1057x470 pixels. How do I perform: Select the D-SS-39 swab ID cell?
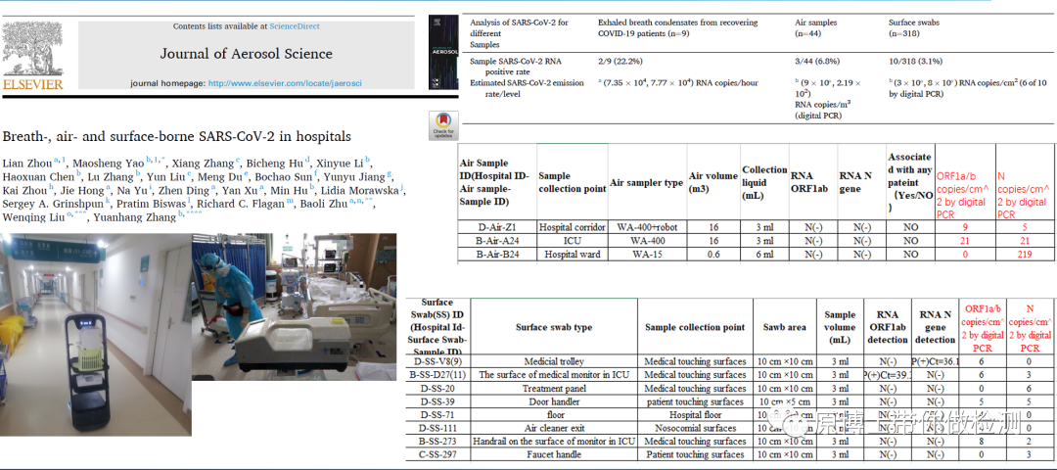[438, 401]
